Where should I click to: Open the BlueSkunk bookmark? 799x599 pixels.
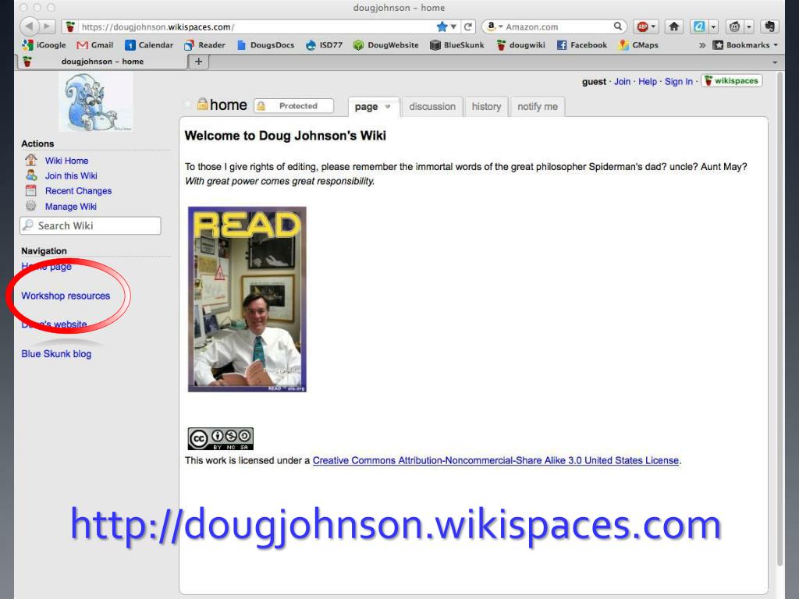pyautogui.click(x=456, y=44)
